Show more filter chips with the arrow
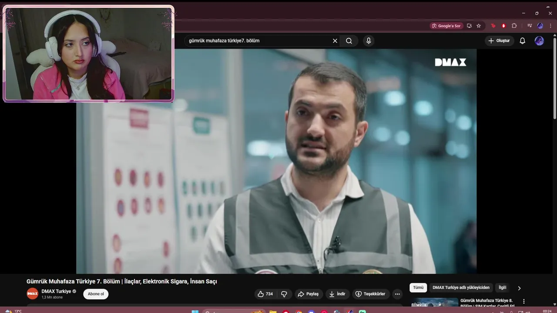Viewport: 557px width, 313px height. tap(519, 288)
